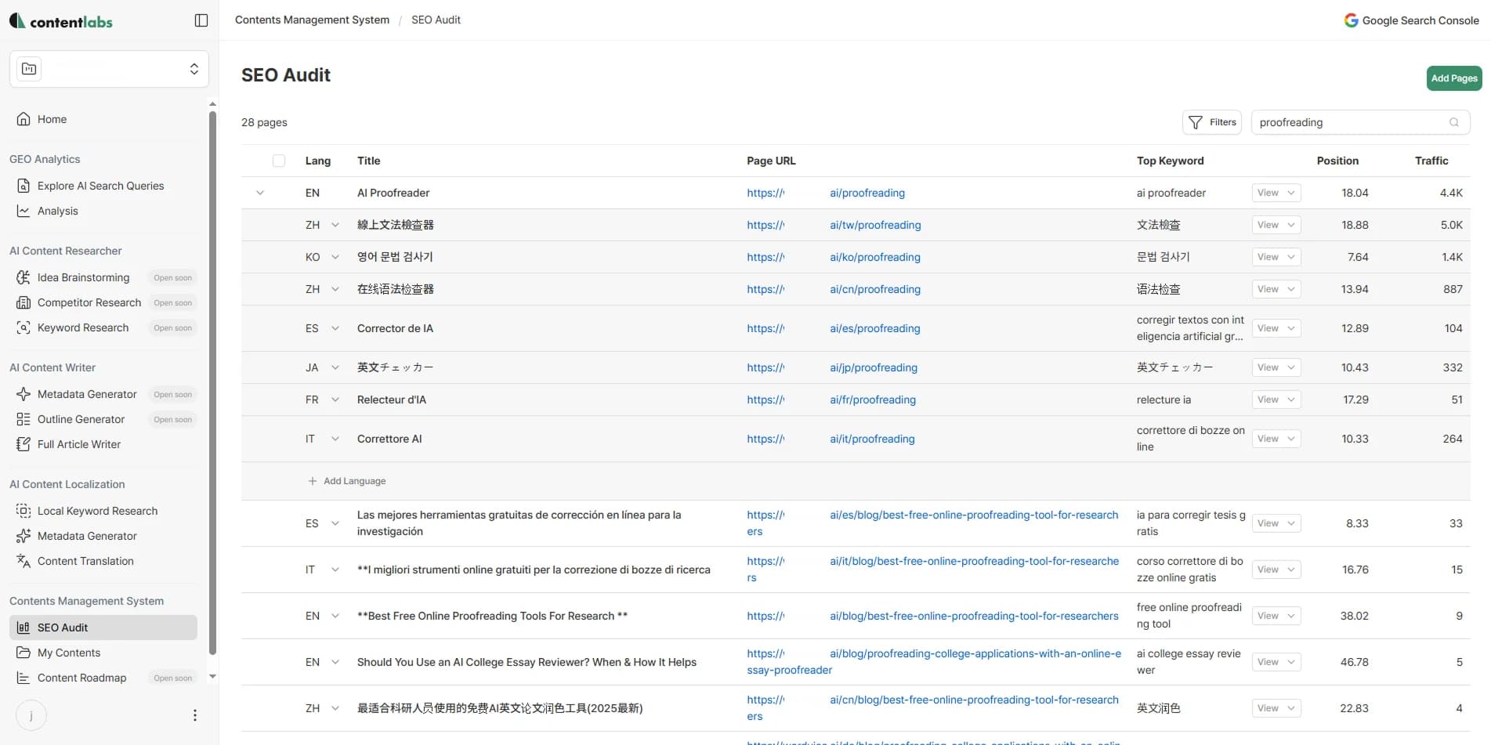This screenshot has width=1491, height=745.
Task: Open the View dropdown for AI Proofreader row
Action: point(1276,193)
